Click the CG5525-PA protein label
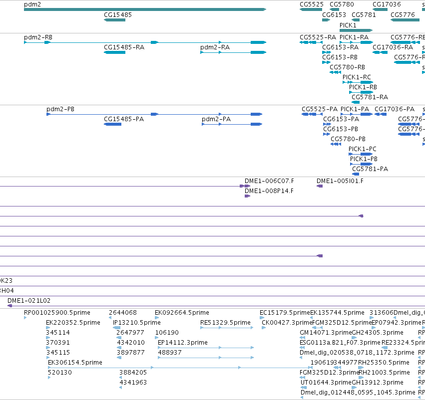The image size is (425, 400). click(320, 109)
